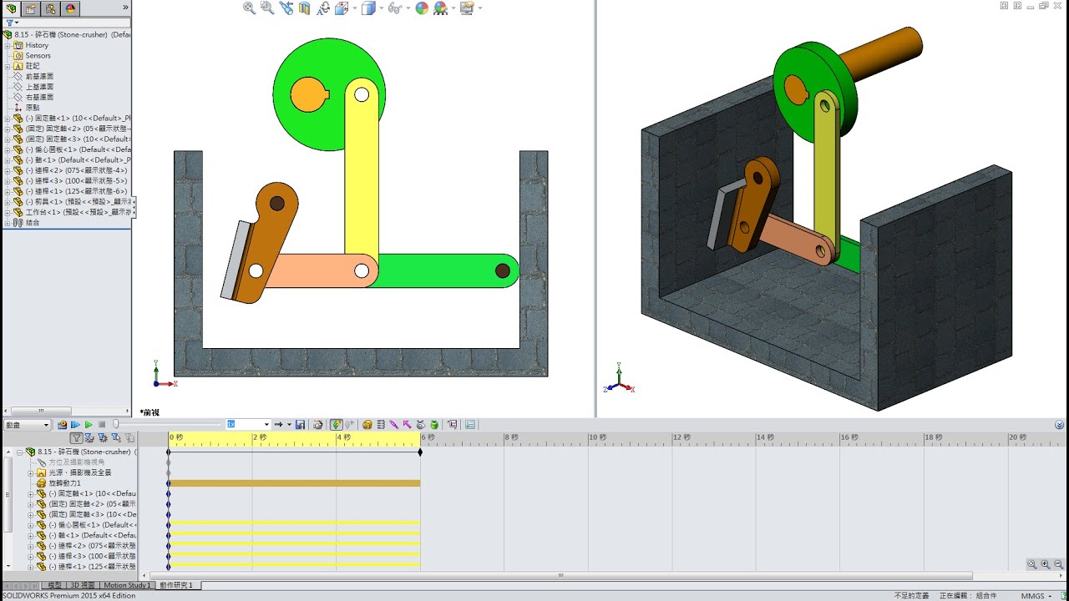Expand the (-) 固定軸<1> component

8,119
